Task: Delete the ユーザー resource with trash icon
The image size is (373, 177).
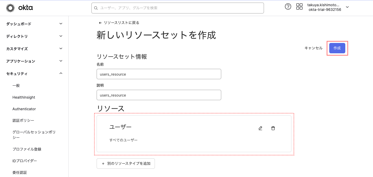Action: [x=273, y=128]
